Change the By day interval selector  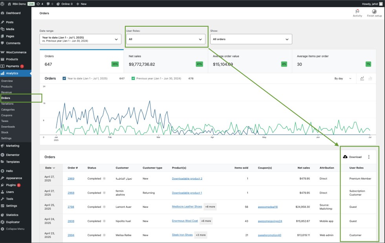[343, 78]
